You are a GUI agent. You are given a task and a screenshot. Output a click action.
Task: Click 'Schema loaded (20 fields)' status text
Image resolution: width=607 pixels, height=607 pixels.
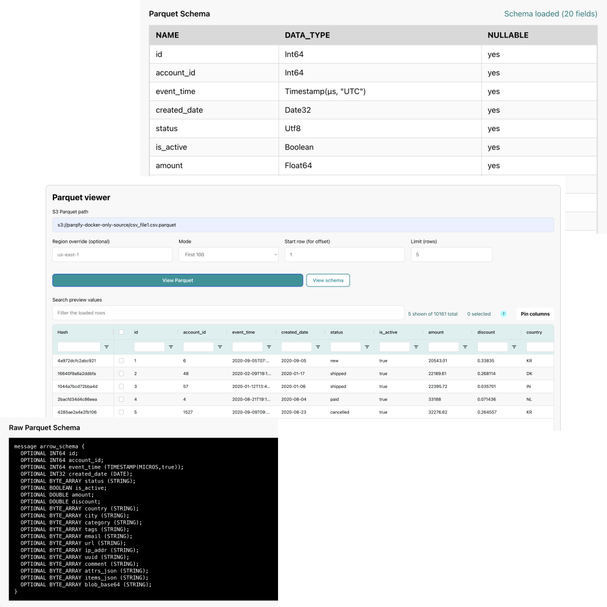551,14
